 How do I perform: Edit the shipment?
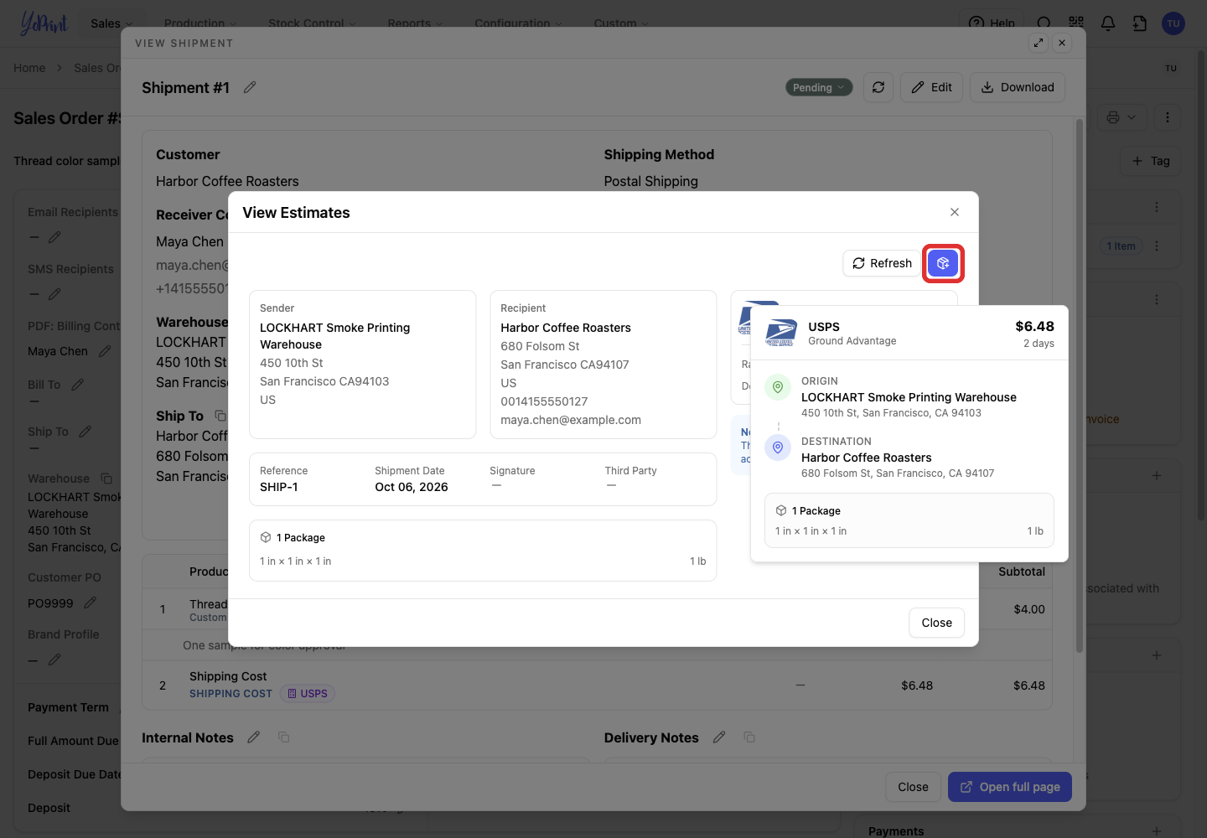[x=932, y=87]
